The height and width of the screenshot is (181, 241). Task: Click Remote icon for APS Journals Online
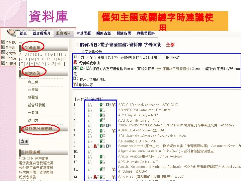[x=102, y=162]
